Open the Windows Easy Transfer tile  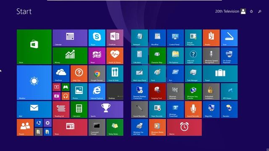[x=193, y=91]
